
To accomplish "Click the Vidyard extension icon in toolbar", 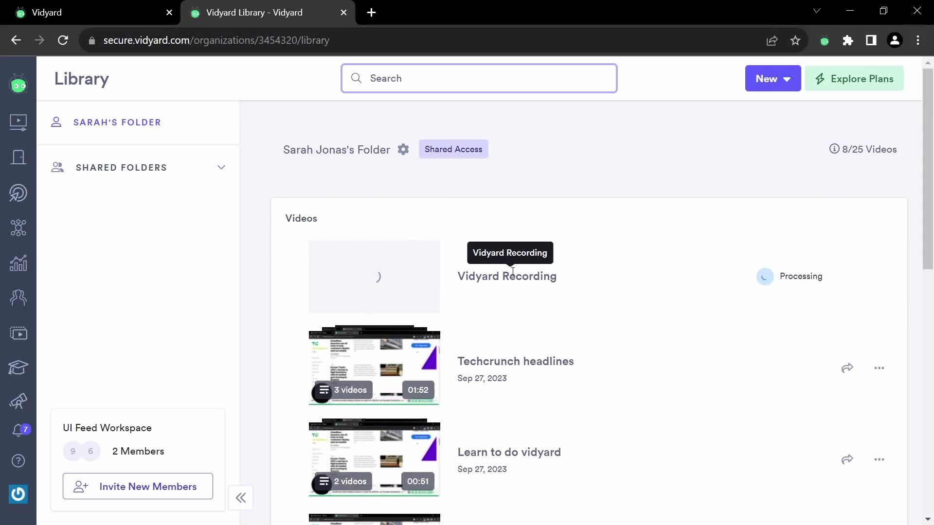I will (x=825, y=41).
